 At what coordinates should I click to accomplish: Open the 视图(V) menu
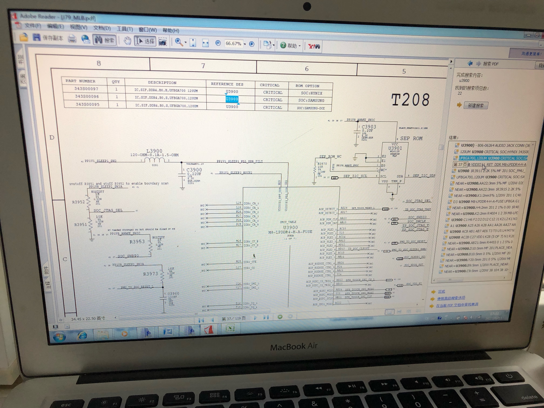point(79,27)
